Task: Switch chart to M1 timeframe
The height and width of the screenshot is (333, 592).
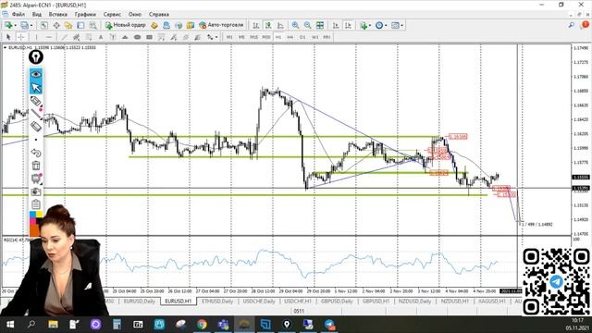Action: [x=229, y=37]
